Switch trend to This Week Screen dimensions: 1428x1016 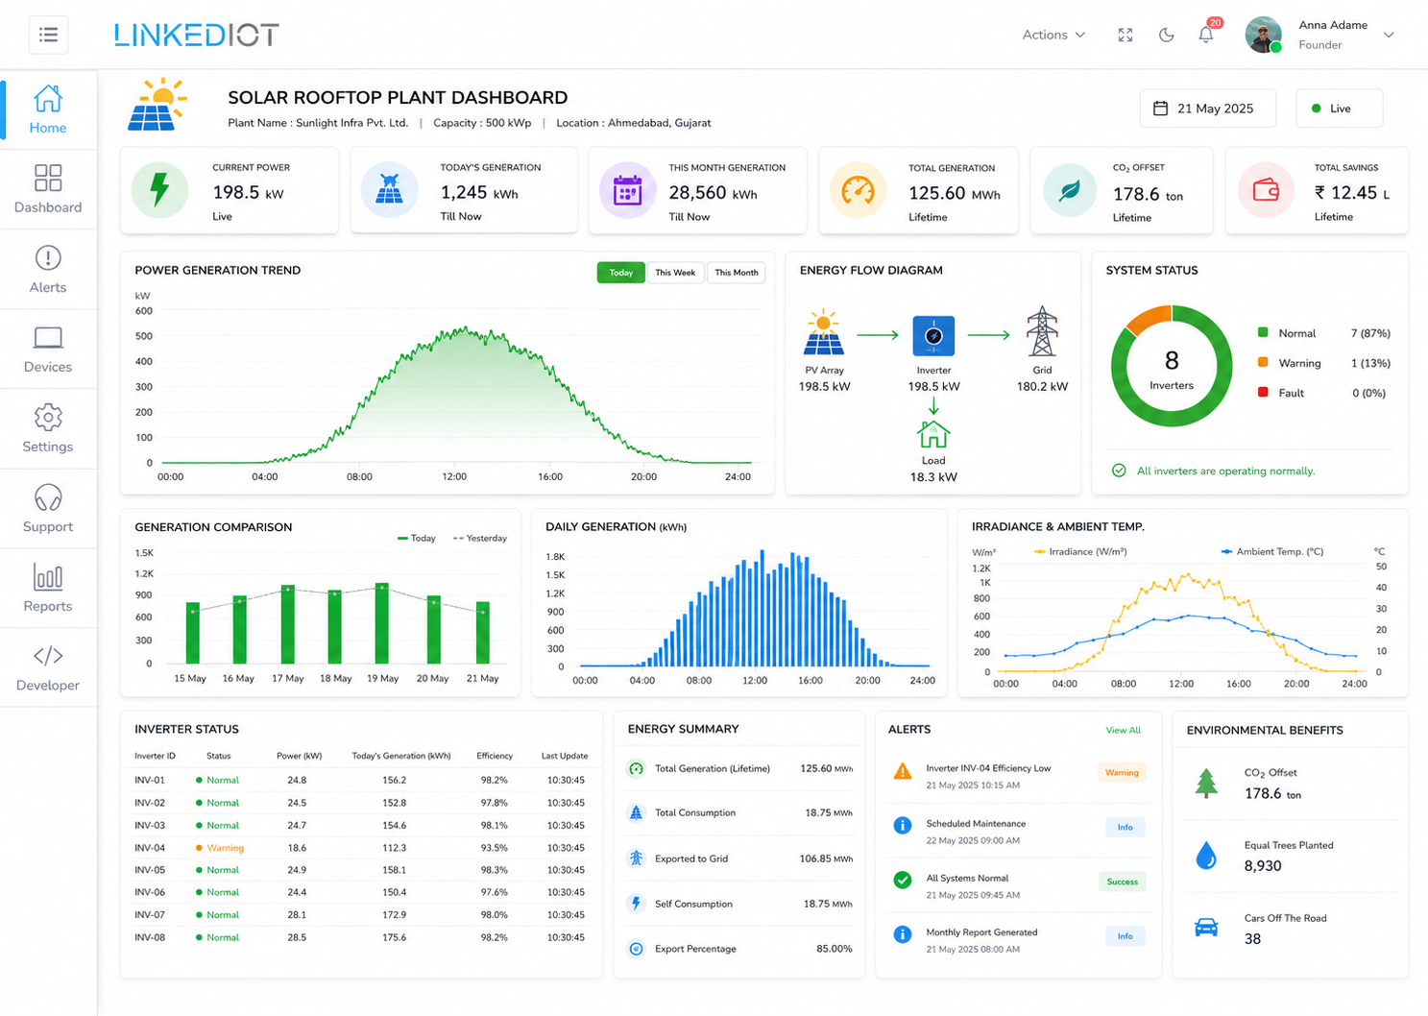[x=675, y=273]
